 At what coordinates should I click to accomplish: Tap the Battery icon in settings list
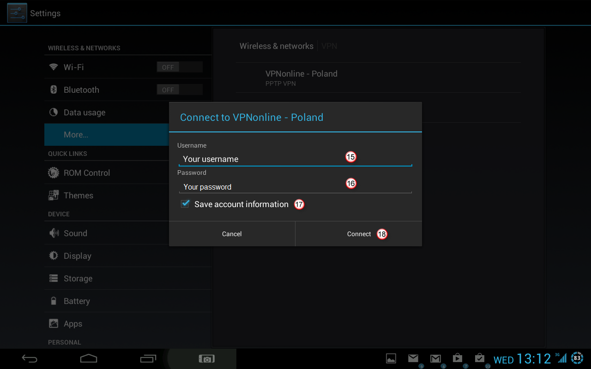tap(54, 301)
